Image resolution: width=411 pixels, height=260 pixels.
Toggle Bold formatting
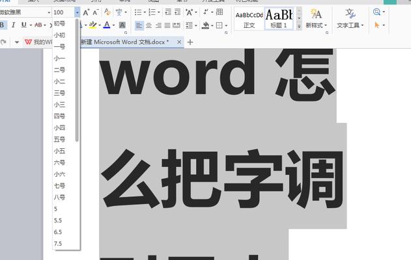pyautogui.click(x=2, y=25)
